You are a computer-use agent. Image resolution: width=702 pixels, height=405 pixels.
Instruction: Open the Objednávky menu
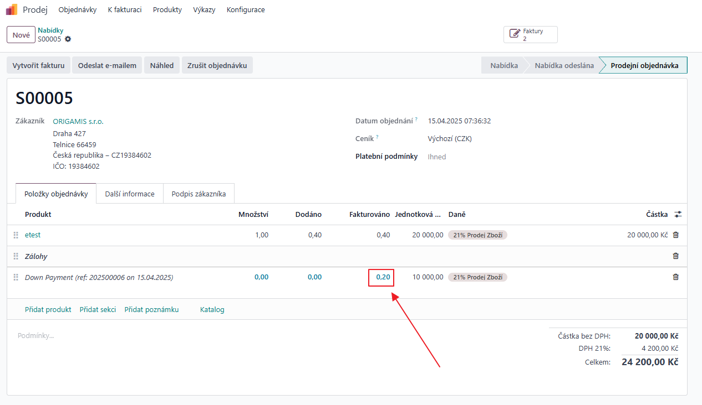click(78, 10)
